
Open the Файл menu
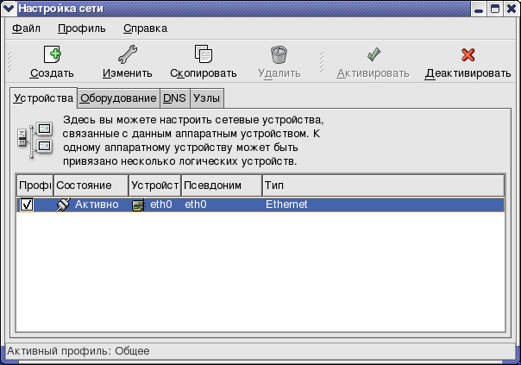[27, 28]
